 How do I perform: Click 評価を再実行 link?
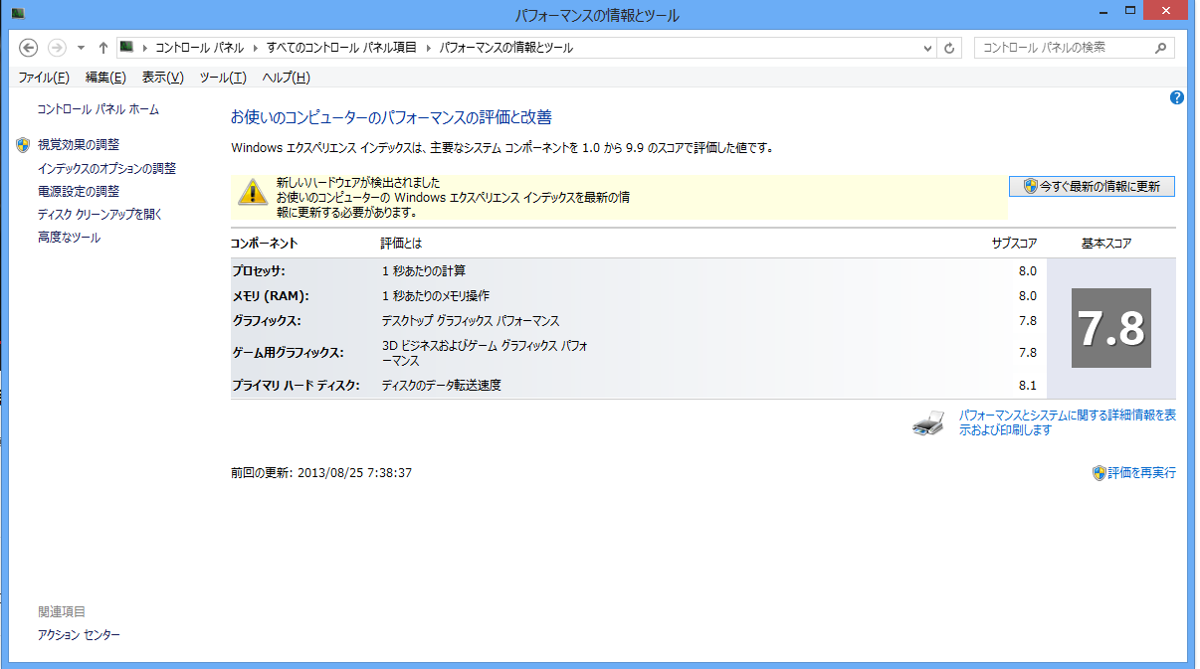coord(1142,473)
